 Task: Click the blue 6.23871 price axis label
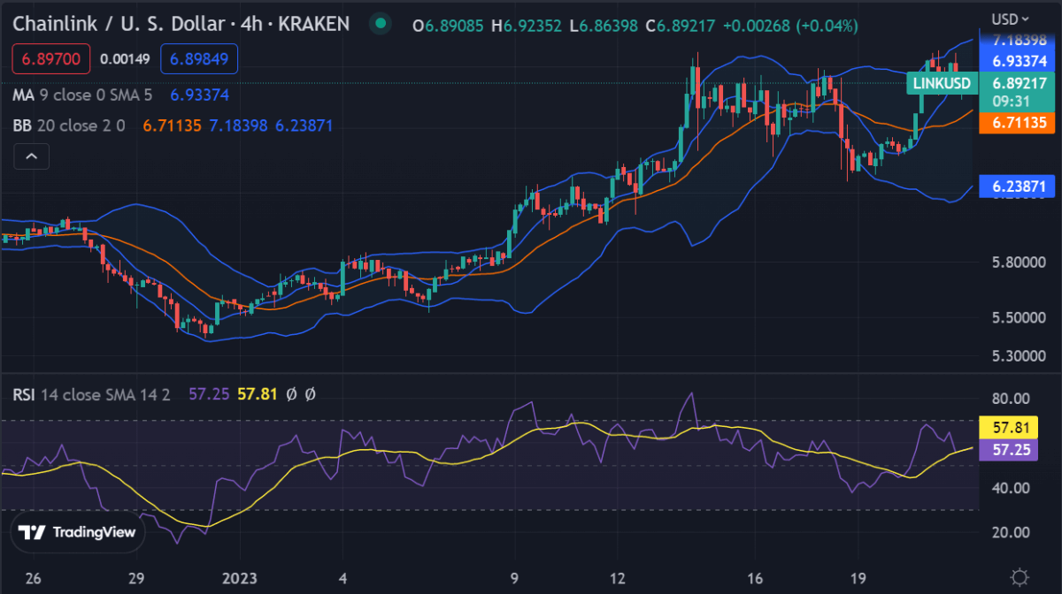pyautogui.click(x=1015, y=187)
